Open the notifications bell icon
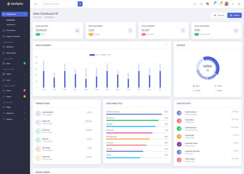The height and width of the screenshot is (174, 244). pyautogui.click(x=214, y=4)
